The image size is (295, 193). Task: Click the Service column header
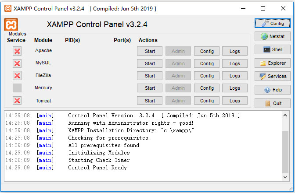16,40
